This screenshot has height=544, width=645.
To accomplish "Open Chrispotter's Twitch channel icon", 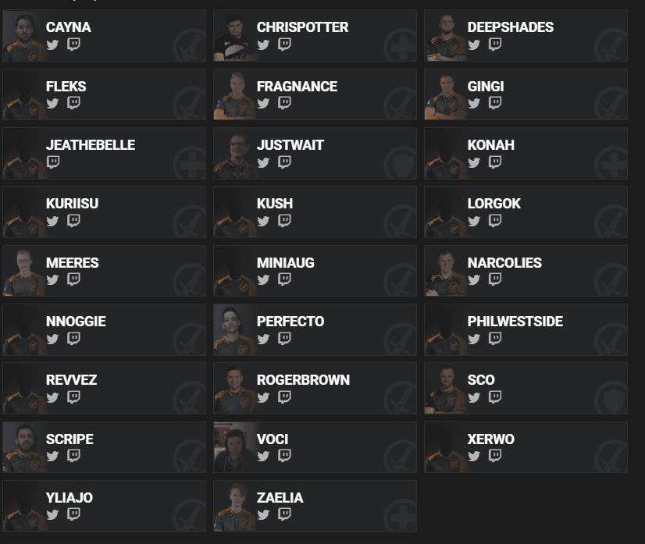I will click(x=284, y=44).
